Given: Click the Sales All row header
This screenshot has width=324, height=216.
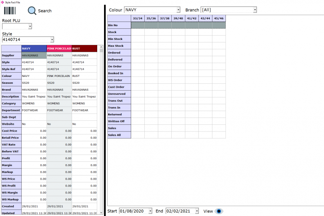Looking at the screenshot, I should (x=119, y=135).
